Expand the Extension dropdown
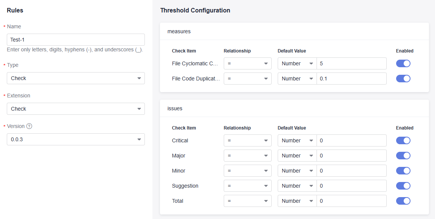The image size is (435, 219). [x=76, y=109]
